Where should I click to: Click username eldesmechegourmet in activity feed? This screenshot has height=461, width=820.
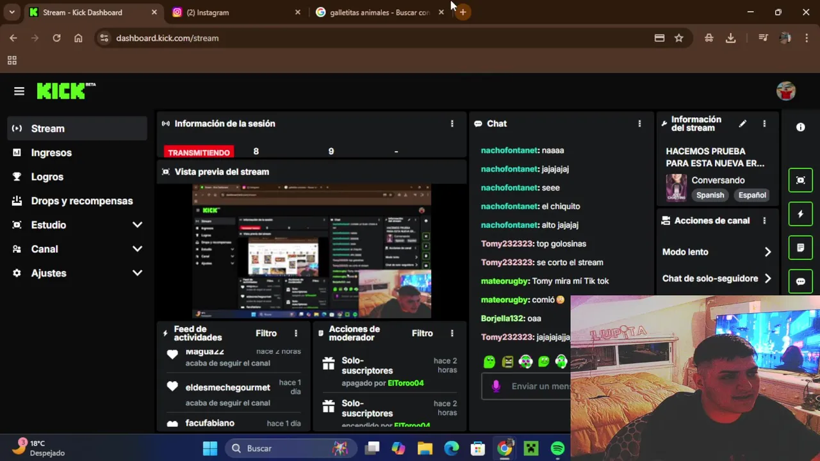(x=227, y=387)
